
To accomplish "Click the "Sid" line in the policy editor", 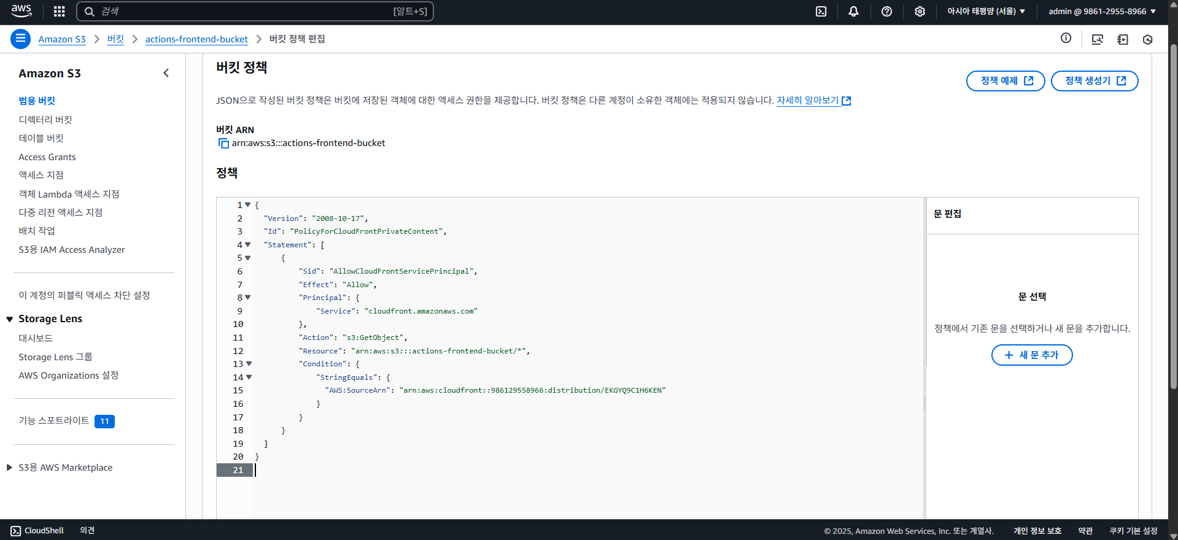I will click(387, 271).
